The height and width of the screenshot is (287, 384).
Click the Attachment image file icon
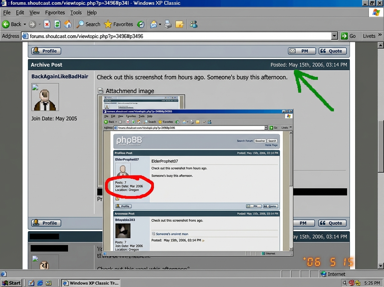click(x=100, y=91)
